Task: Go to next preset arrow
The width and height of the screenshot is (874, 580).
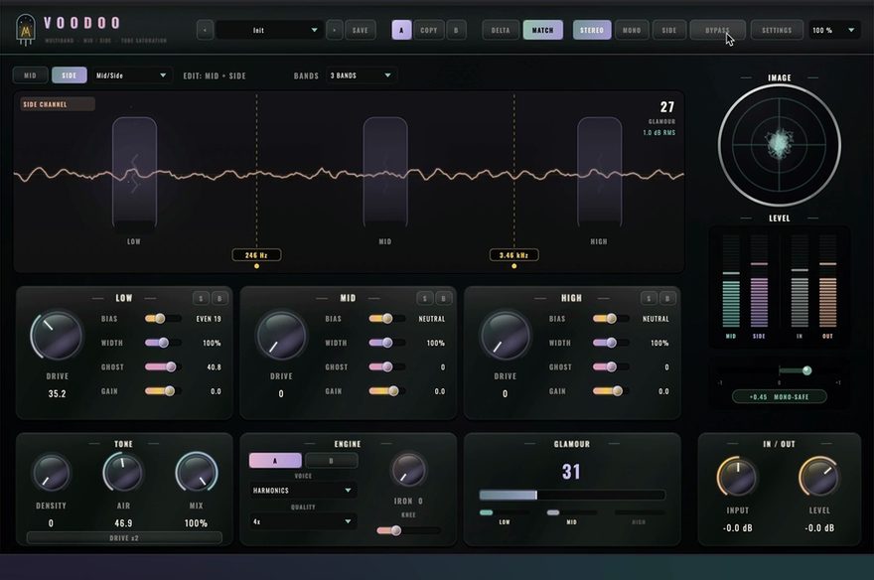Action: point(334,30)
